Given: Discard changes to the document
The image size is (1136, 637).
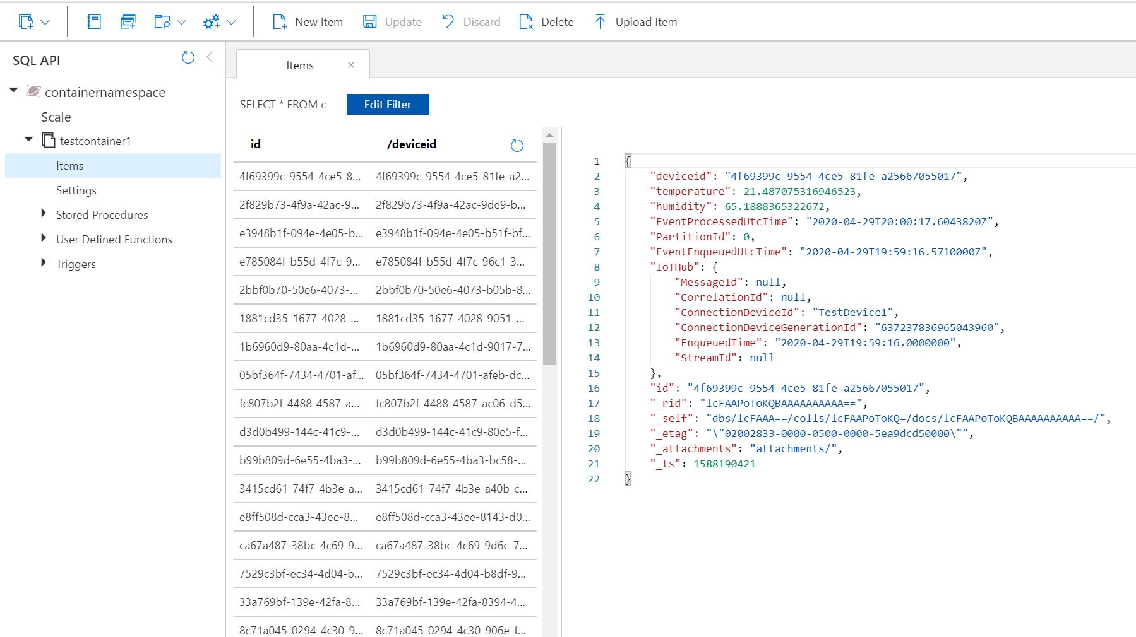Looking at the screenshot, I should click(470, 21).
